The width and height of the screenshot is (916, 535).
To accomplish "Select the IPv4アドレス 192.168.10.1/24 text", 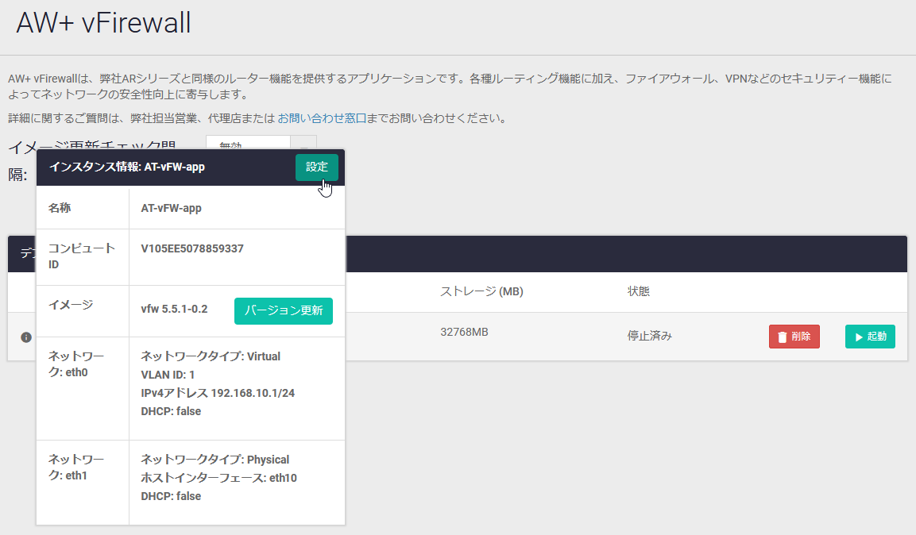I will coord(218,393).
